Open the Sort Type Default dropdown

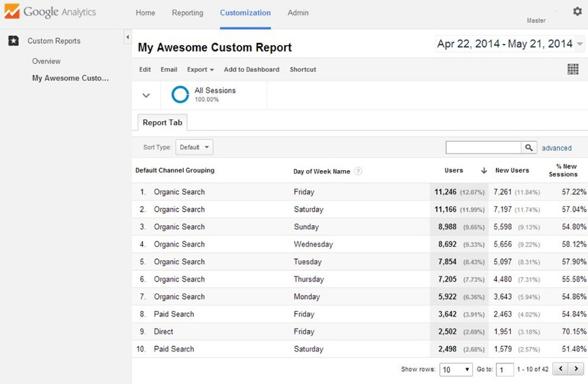193,147
